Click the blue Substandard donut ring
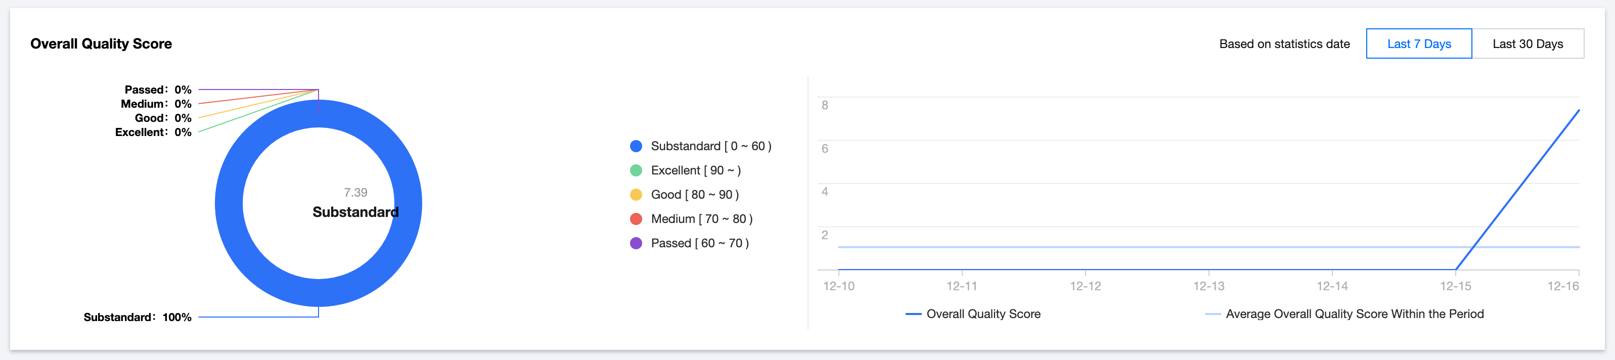The height and width of the screenshot is (360, 1615). [229, 203]
